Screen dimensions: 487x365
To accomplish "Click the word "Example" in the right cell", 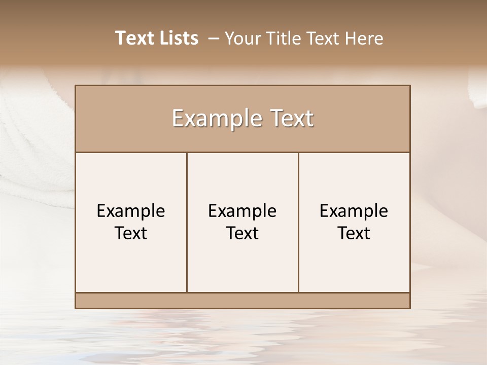I will tap(354, 212).
